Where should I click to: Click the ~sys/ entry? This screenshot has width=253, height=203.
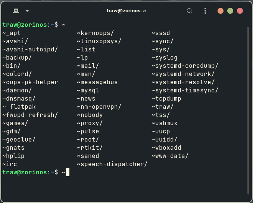pyautogui.click(x=161, y=50)
